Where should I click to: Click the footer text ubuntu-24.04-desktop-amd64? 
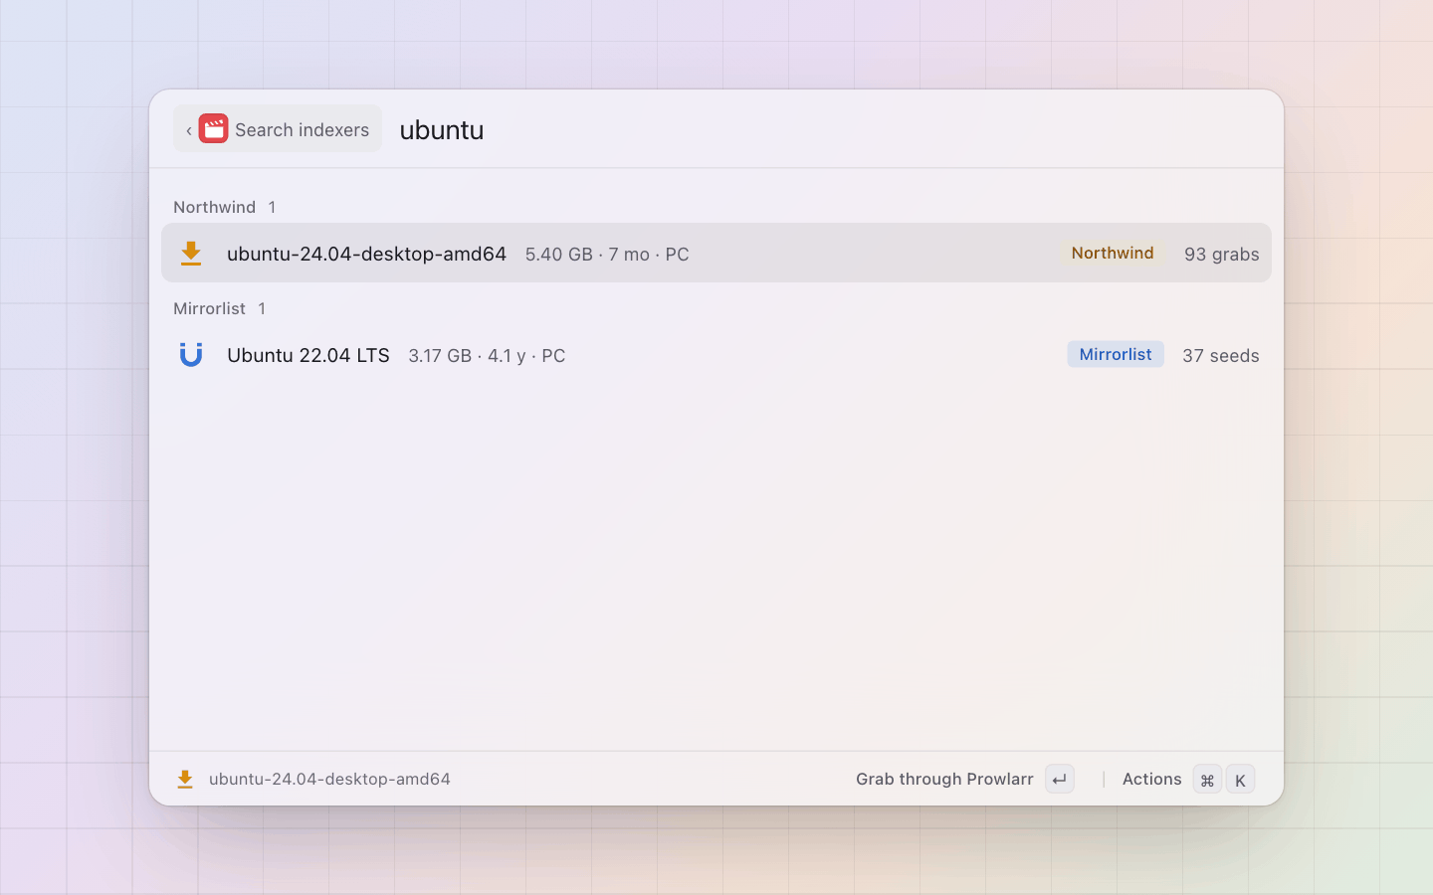coord(329,779)
